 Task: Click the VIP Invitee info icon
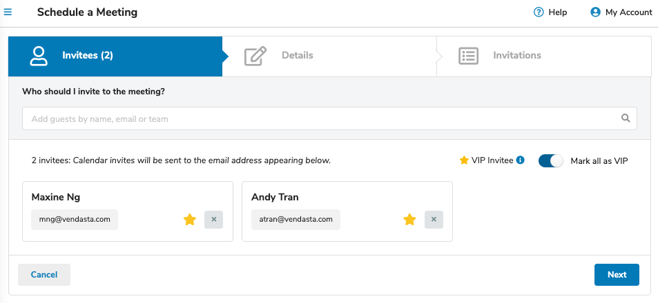pos(521,160)
